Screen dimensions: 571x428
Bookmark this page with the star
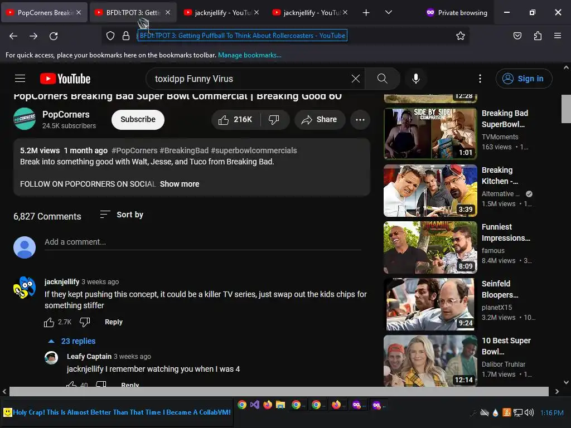[461, 36]
